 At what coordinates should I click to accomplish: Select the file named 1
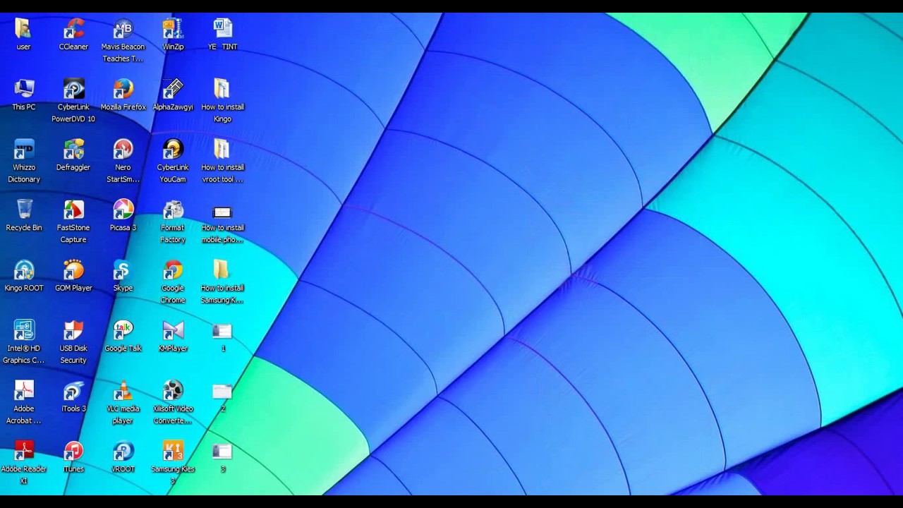coord(222,332)
